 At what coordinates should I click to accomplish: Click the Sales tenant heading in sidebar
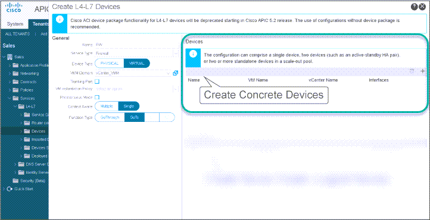coord(9,46)
